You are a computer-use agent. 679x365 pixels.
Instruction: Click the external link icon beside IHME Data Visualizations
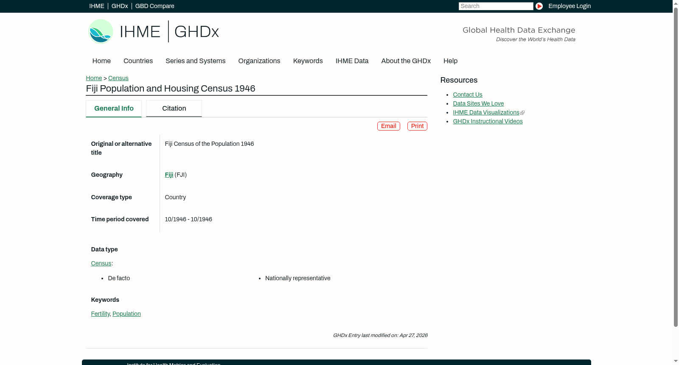522,113
